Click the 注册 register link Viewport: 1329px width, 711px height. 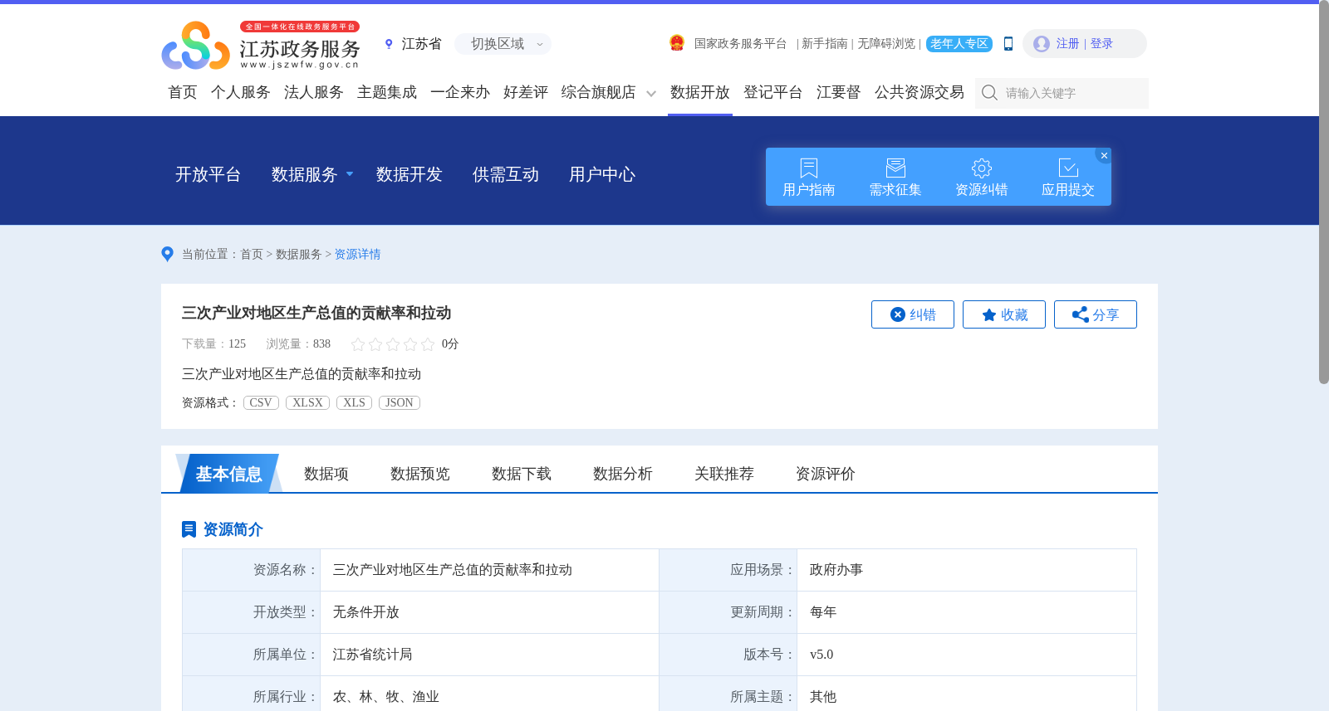(x=1068, y=44)
